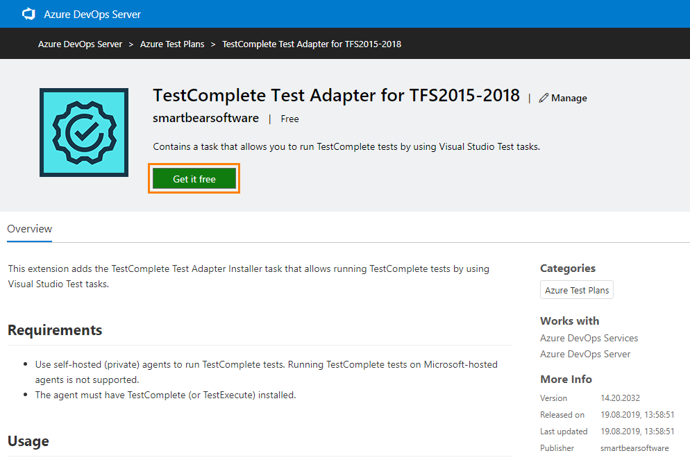Open the Azure DevOps Server breadcrumb link
Screen dimensions: 690x469
point(78,44)
